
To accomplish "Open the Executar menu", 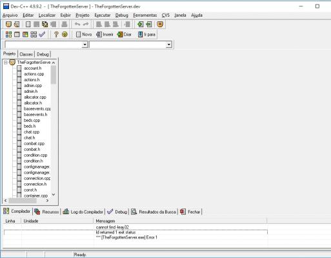I will click(x=103, y=15).
